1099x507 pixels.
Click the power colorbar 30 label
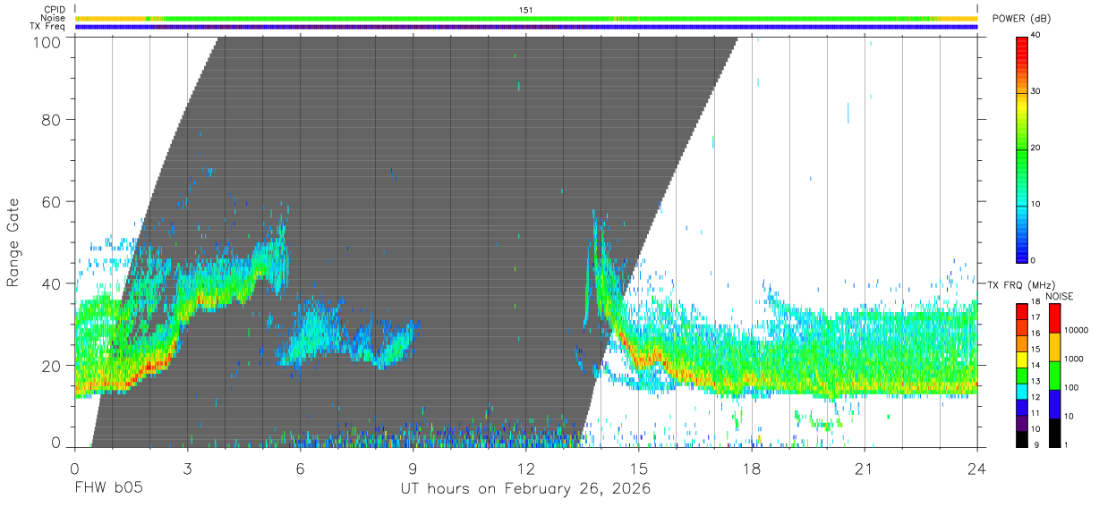[1035, 91]
